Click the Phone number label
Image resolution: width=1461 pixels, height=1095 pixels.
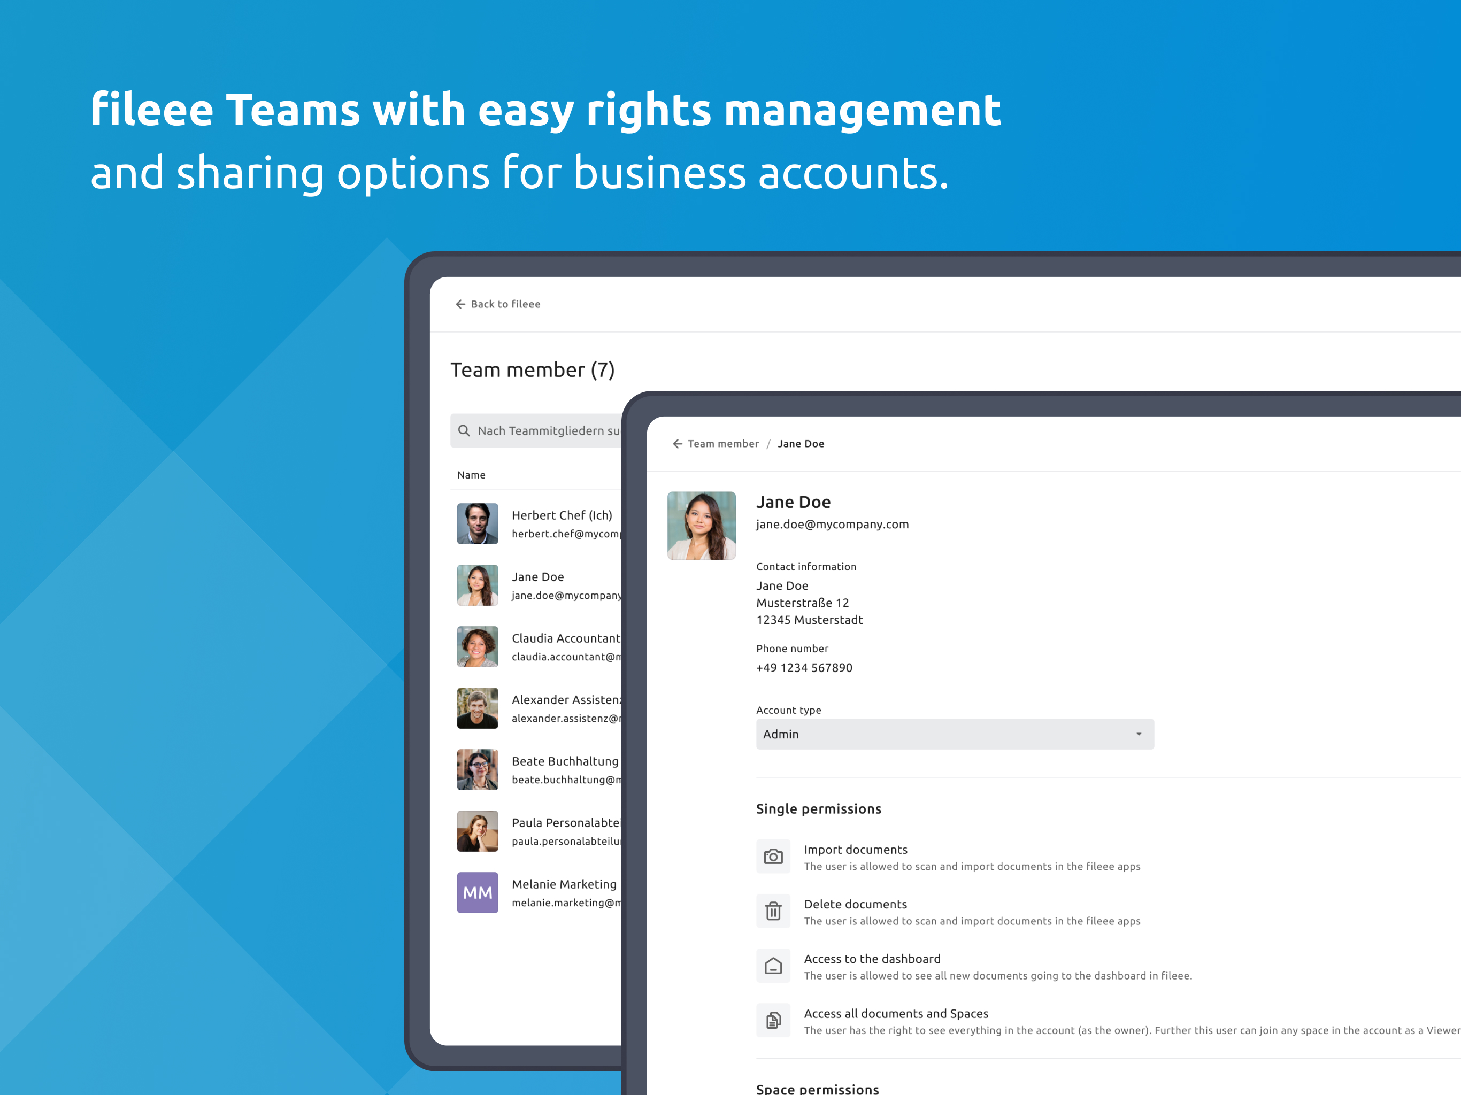pyautogui.click(x=792, y=649)
